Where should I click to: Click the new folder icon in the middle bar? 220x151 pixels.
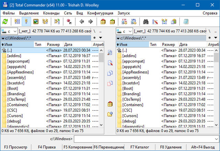click(x=110, y=114)
